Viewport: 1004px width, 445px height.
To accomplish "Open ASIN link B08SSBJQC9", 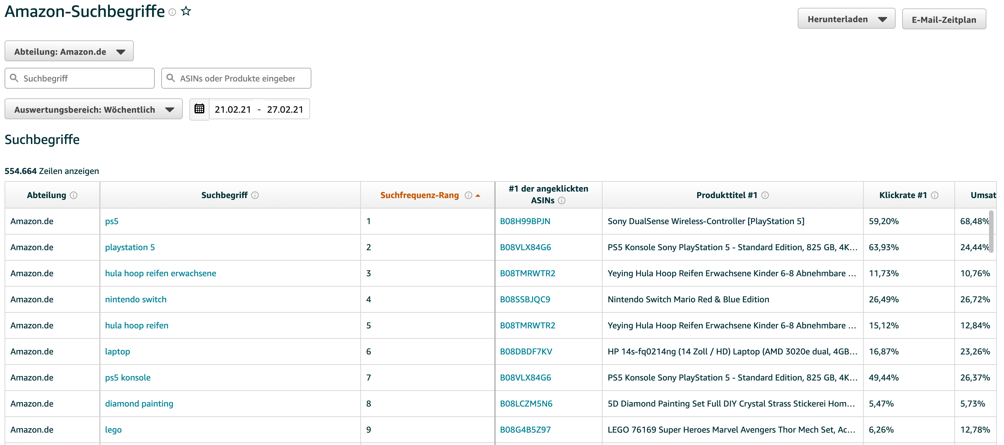I will tap(525, 299).
